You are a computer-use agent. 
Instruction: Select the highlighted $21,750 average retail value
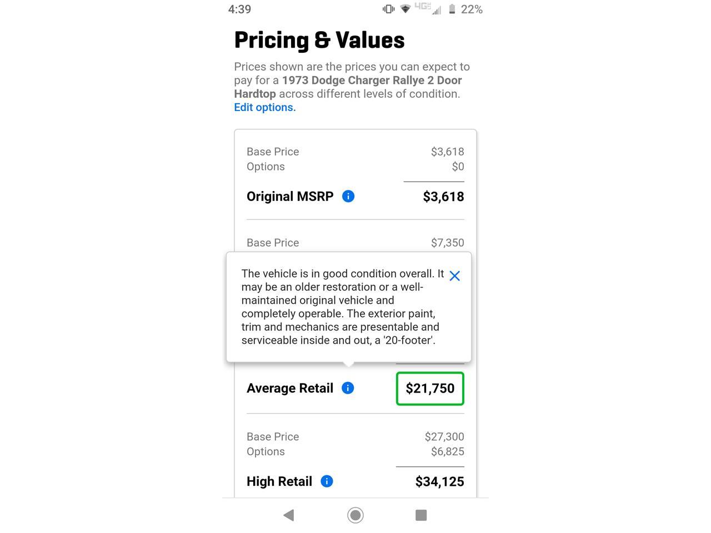(x=430, y=388)
